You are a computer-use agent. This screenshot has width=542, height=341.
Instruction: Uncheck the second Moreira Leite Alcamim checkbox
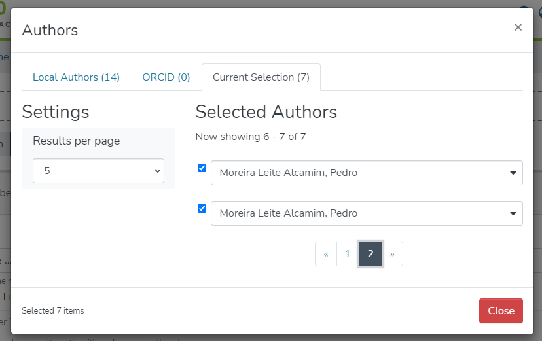pos(202,209)
